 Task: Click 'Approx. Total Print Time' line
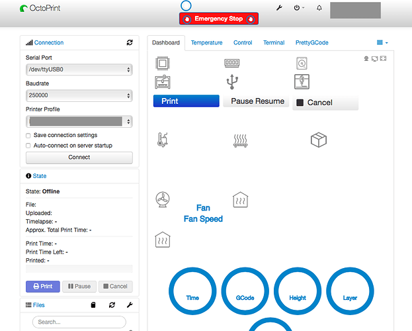59,230
